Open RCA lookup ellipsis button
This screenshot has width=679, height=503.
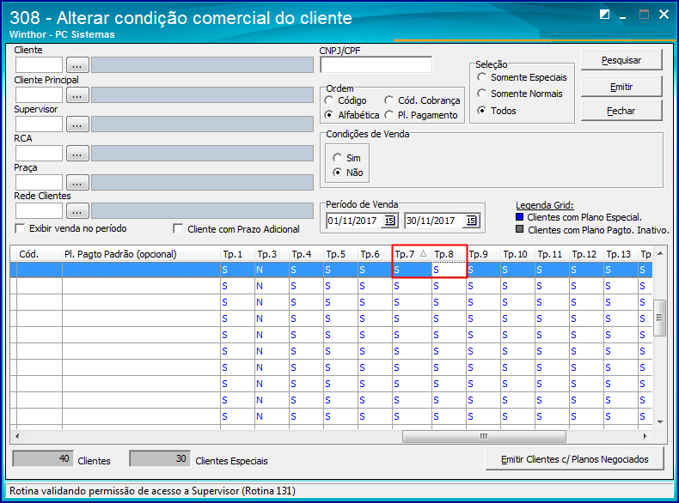click(77, 154)
